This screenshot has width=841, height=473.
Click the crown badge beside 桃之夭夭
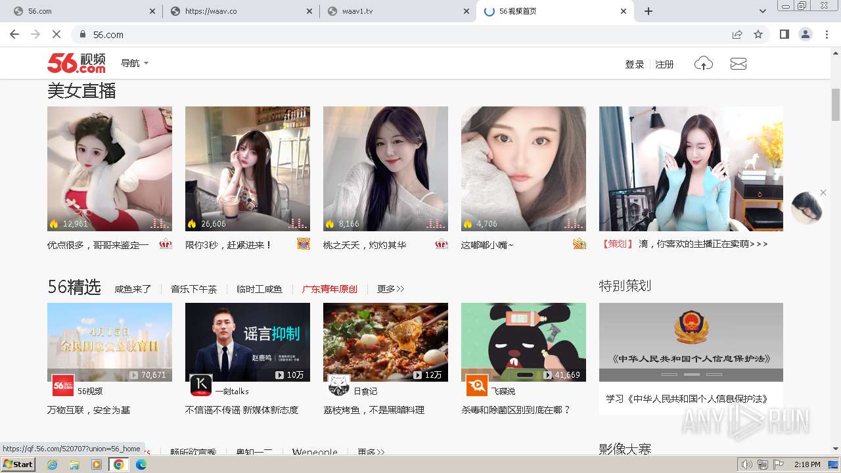tap(442, 244)
